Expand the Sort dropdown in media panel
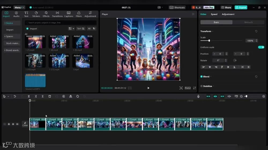The height and width of the screenshot is (150, 268). 81,29
